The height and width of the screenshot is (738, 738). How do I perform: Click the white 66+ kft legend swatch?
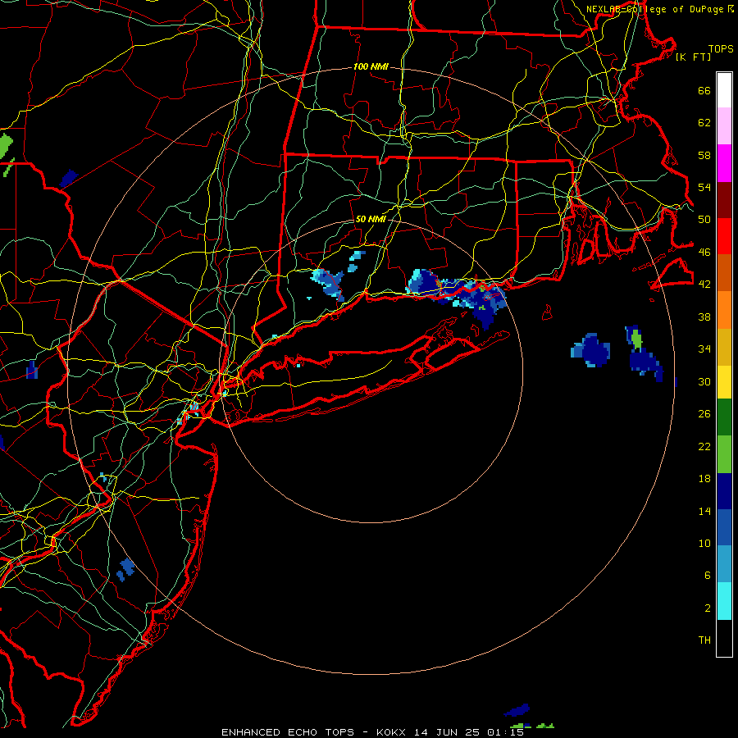pyautogui.click(x=724, y=90)
